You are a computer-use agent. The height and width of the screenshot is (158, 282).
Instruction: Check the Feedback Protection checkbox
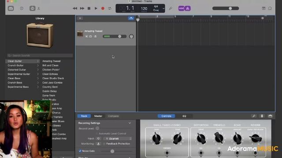[x=104, y=144]
